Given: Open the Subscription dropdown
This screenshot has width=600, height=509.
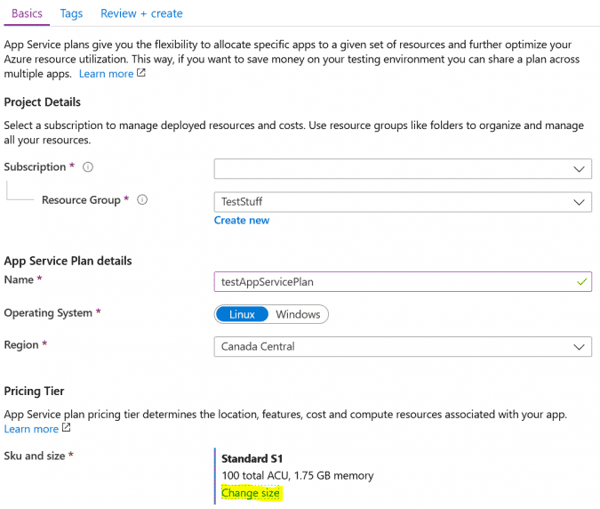Looking at the screenshot, I should click(x=403, y=169).
